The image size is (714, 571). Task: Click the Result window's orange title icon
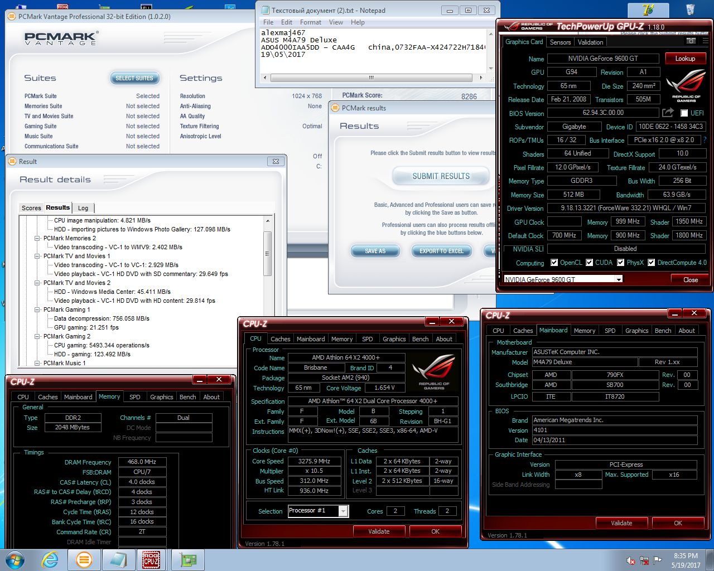click(x=12, y=161)
